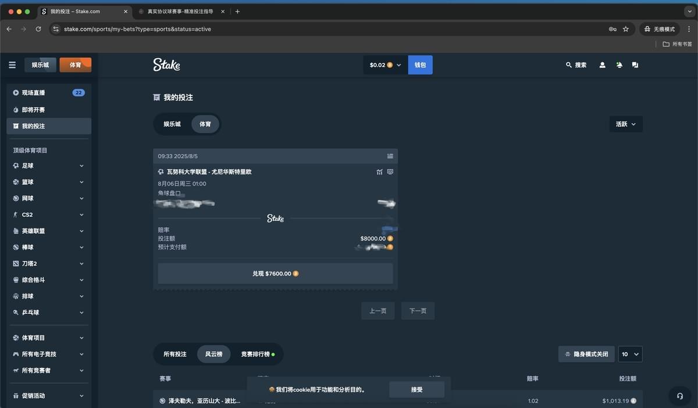
Task: Expand the CS2 sidebar category
Action: coord(49,214)
